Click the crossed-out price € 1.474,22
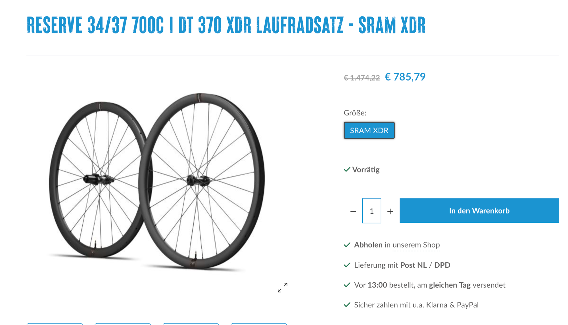Screen dimensions: 568x325 tap(362, 78)
